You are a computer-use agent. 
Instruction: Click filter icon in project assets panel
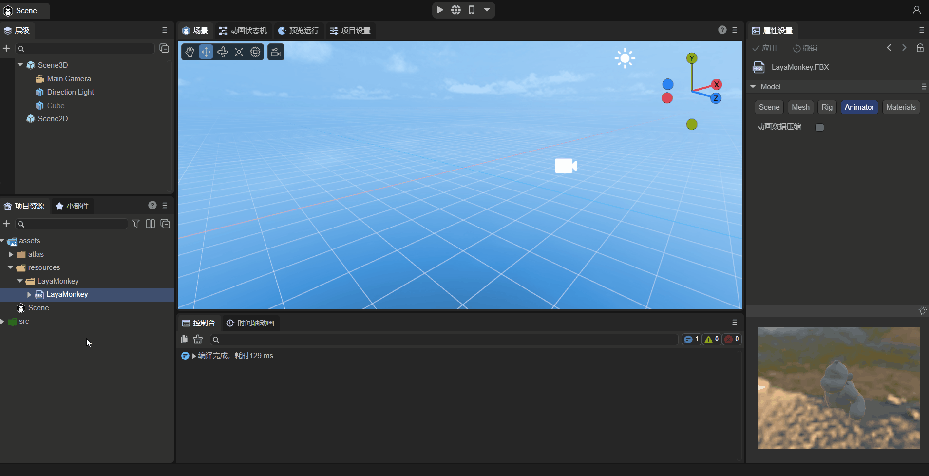(x=136, y=224)
